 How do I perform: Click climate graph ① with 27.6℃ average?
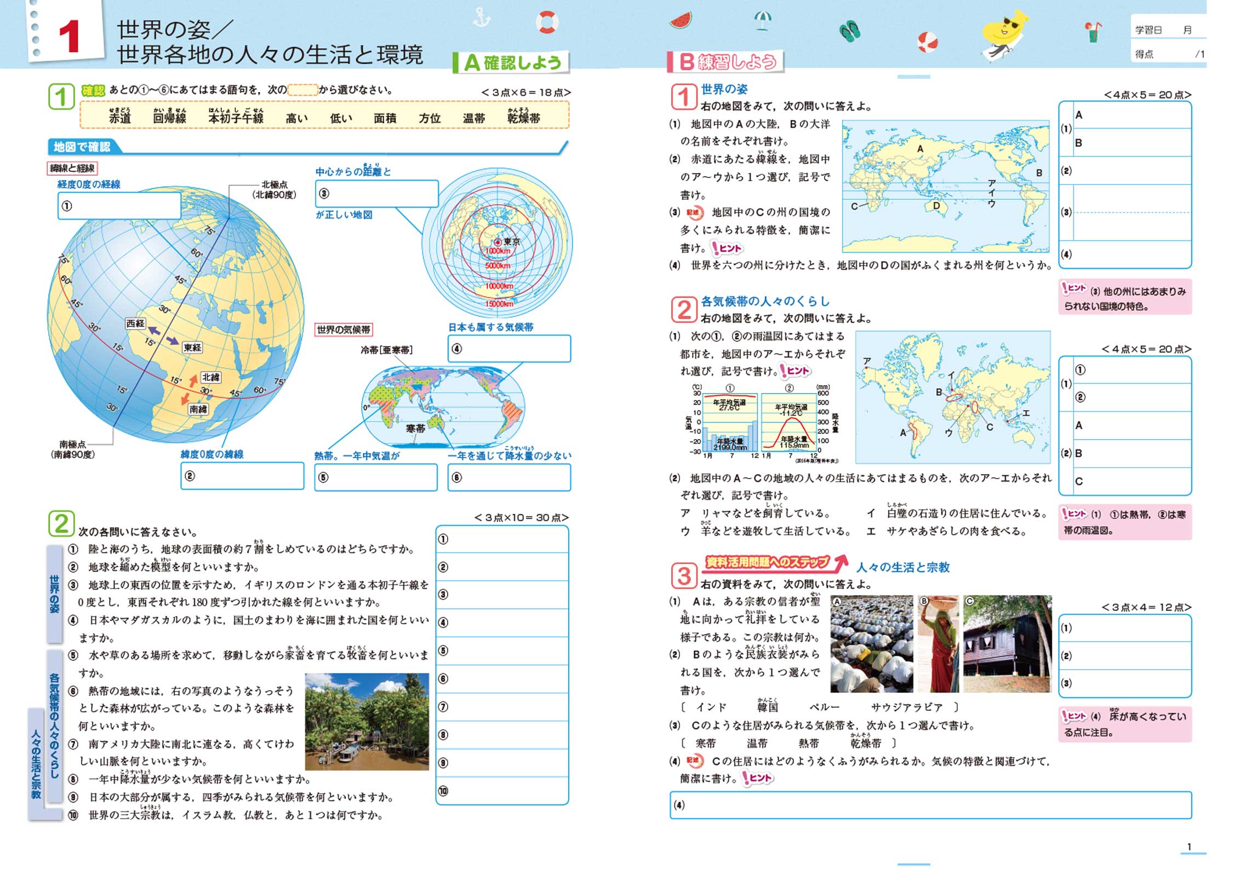(730, 422)
